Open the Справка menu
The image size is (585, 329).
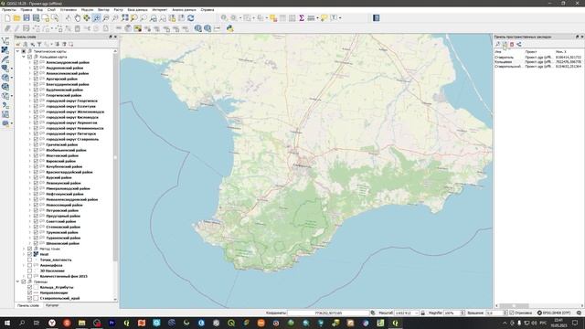(207, 10)
